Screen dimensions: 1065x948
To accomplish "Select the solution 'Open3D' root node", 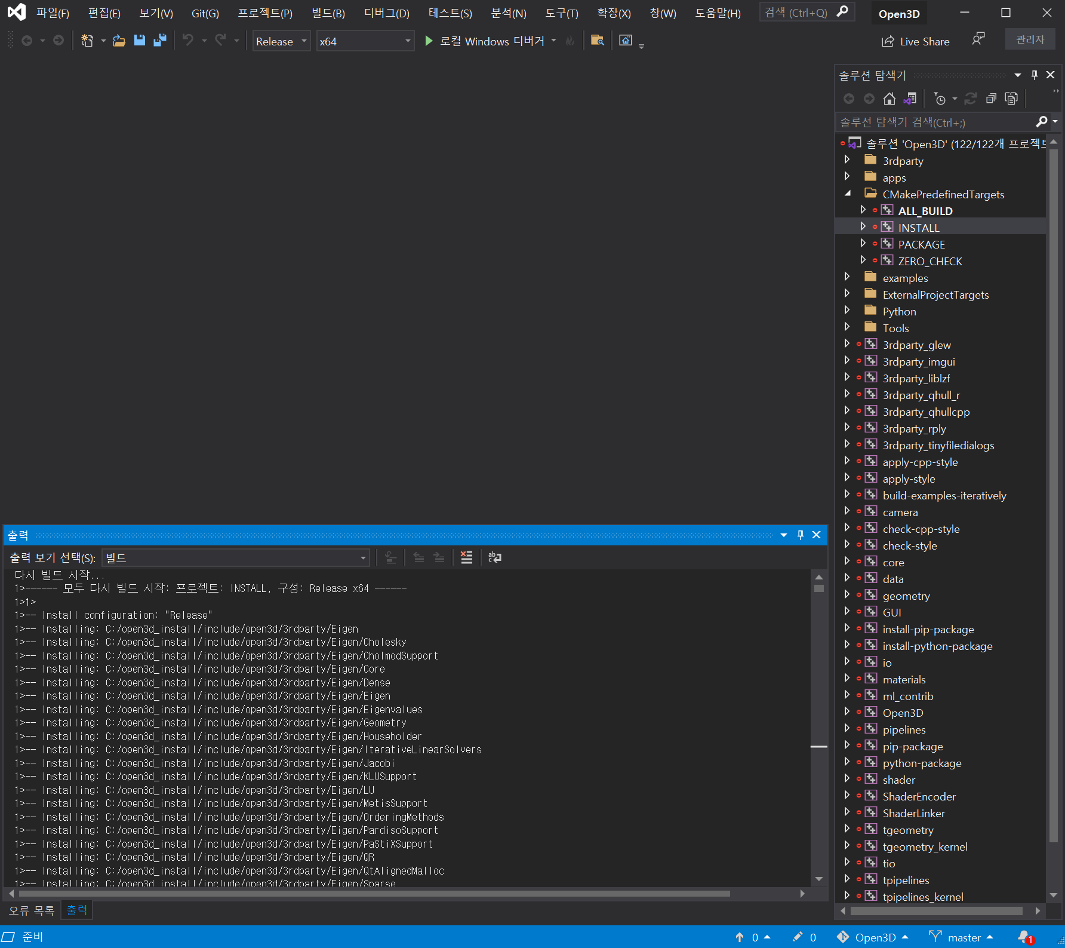I will (955, 144).
